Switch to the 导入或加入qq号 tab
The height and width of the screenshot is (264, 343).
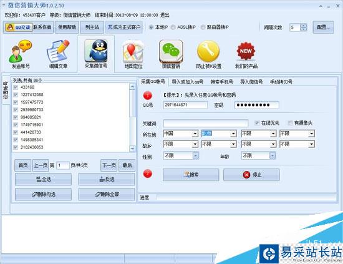coord(187,82)
